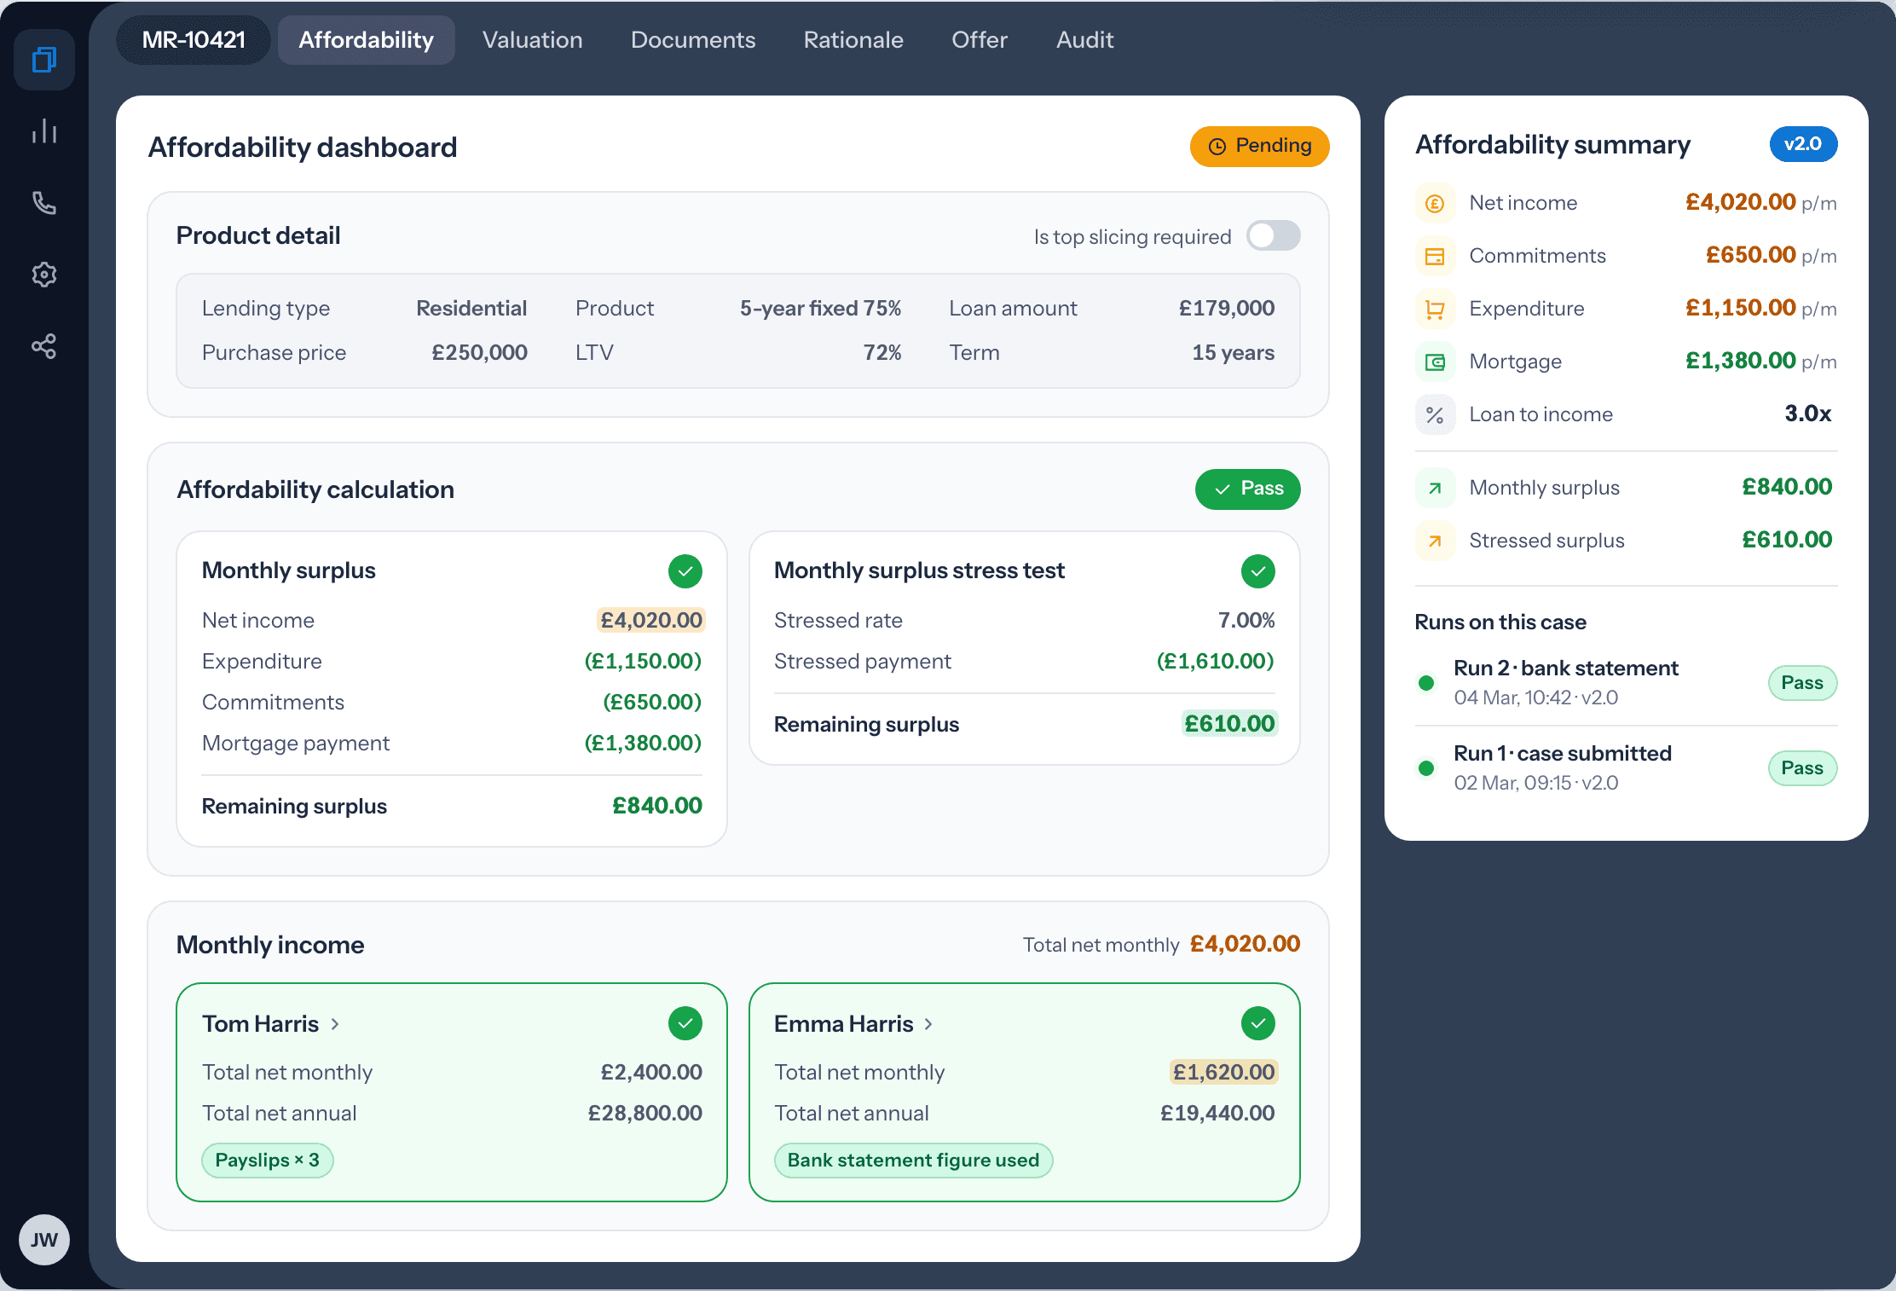The height and width of the screenshot is (1291, 1896).
Task: Click the Mortgage wallet icon in summary
Action: pos(1435,362)
